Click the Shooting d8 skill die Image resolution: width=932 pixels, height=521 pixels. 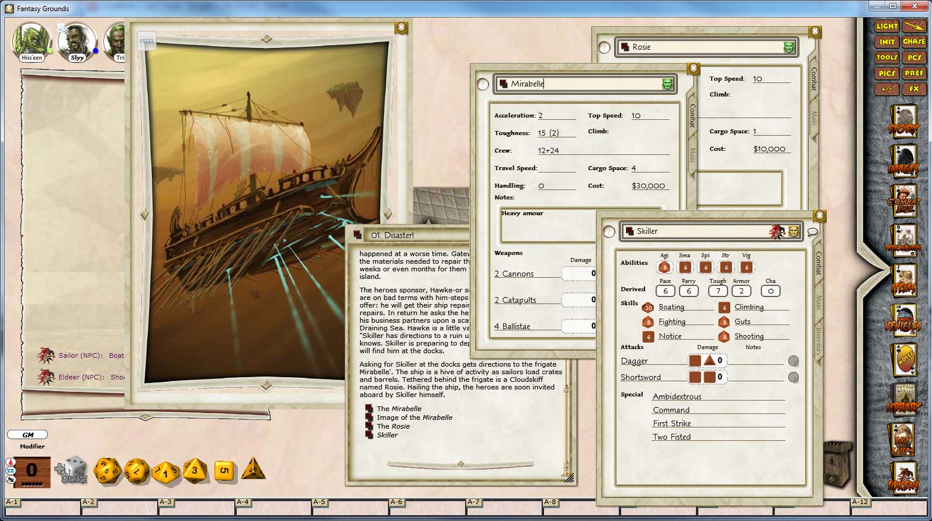tap(724, 337)
